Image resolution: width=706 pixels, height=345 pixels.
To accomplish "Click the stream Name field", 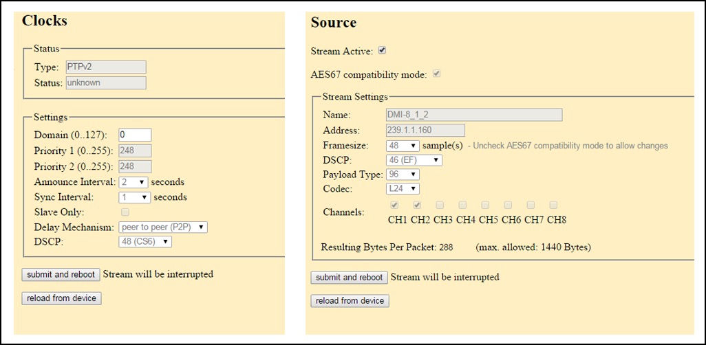I will point(474,115).
